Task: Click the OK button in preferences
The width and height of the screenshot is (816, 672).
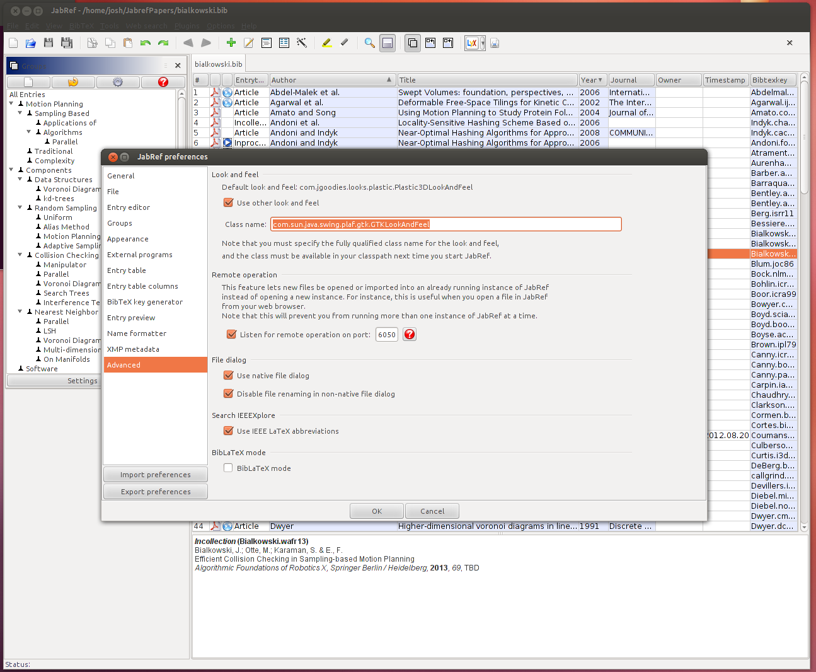Action: [377, 511]
